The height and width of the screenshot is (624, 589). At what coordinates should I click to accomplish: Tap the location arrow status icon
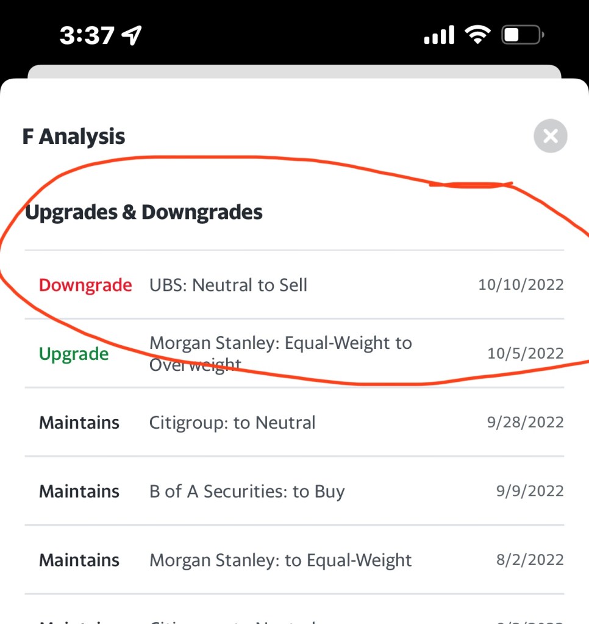tap(131, 35)
